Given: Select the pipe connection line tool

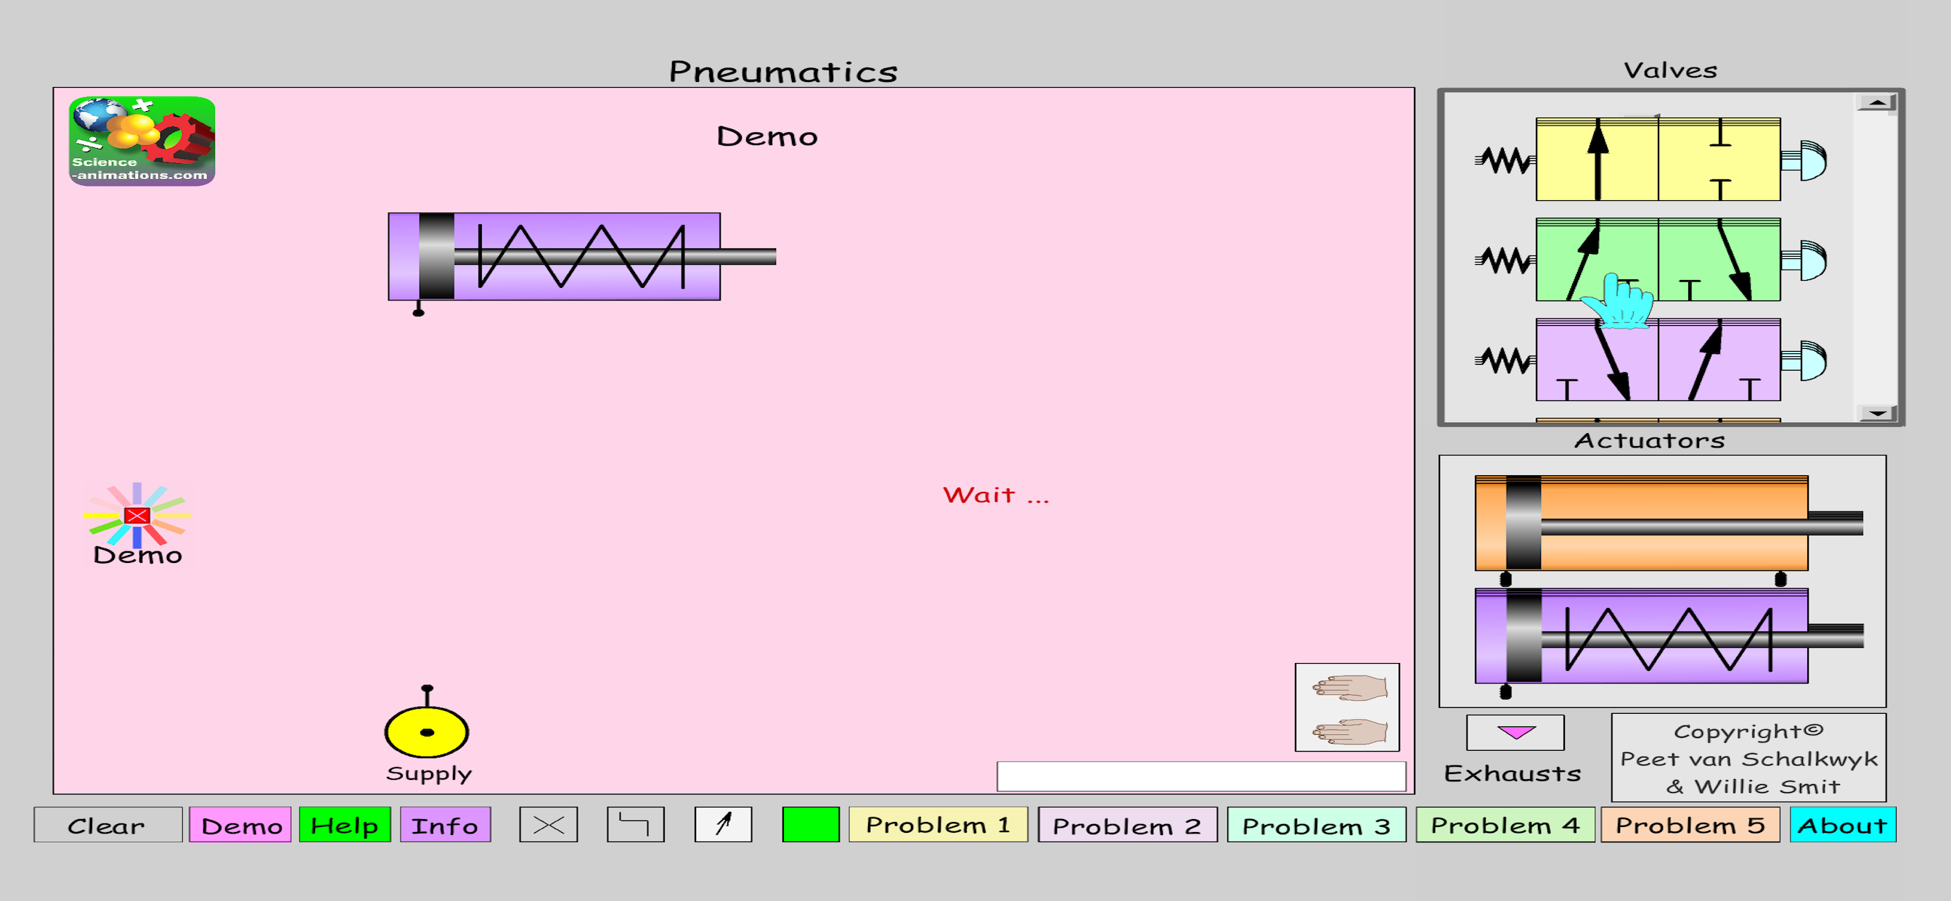Looking at the screenshot, I should tap(634, 825).
